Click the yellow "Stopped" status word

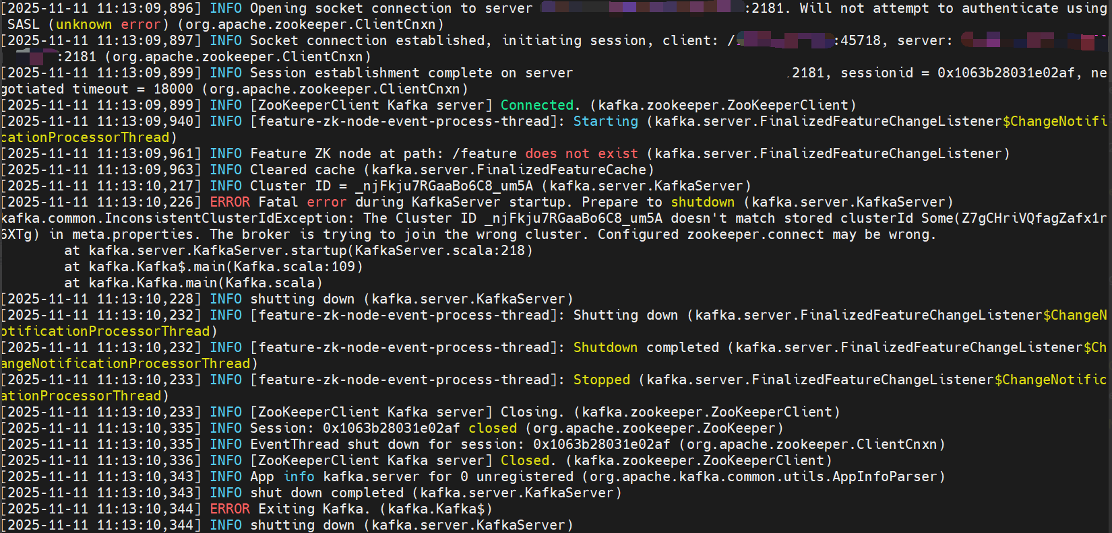click(601, 380)
